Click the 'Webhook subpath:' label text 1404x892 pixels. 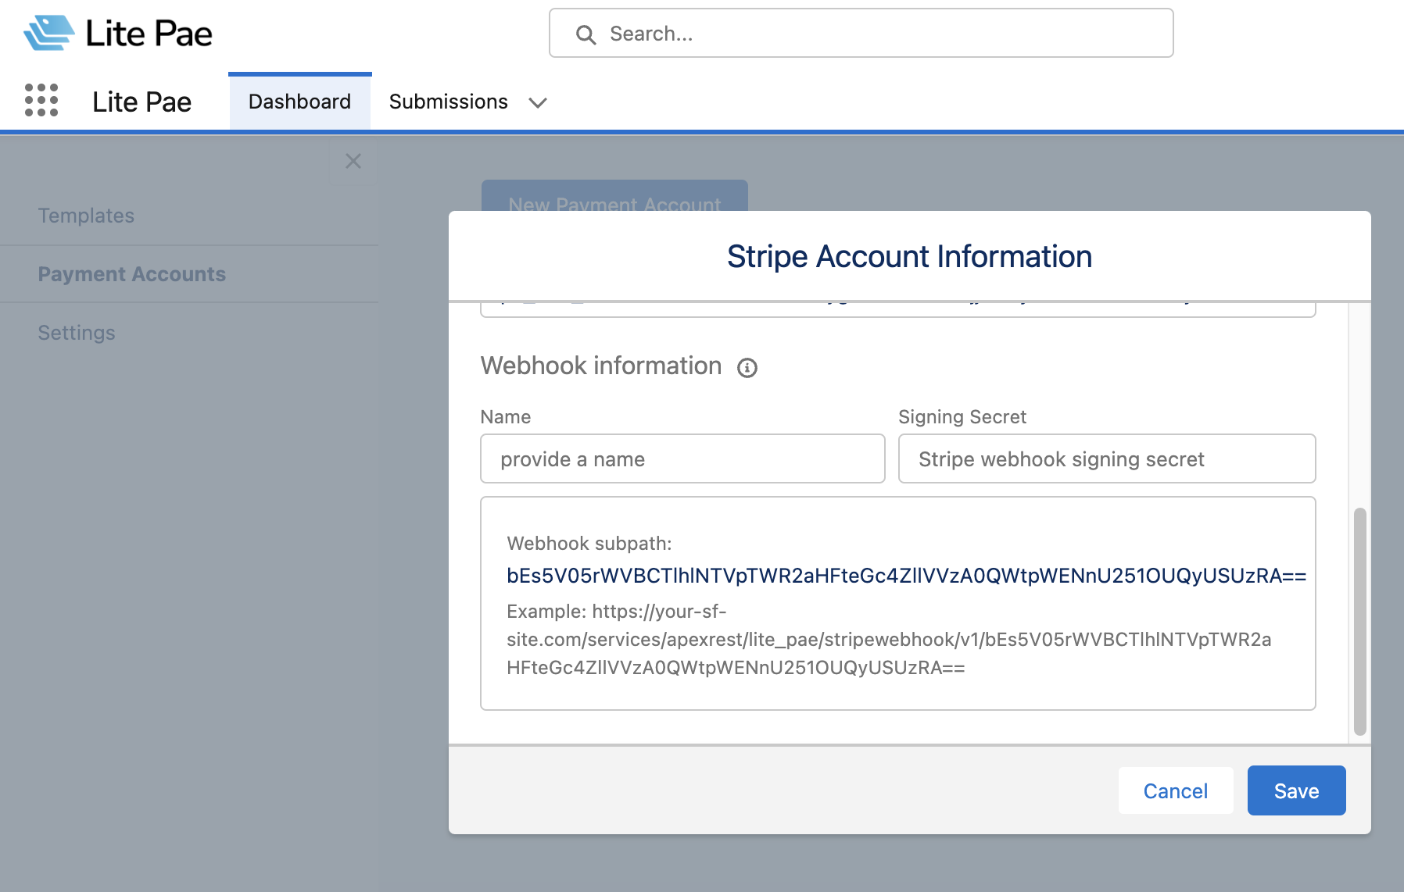click(x=589, y=544)
